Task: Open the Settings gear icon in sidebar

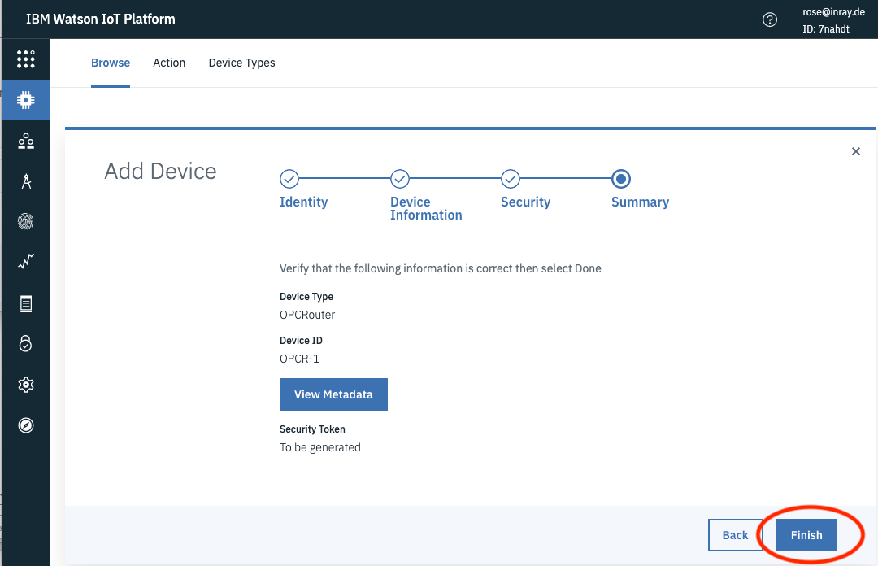Action: (26, 384)
